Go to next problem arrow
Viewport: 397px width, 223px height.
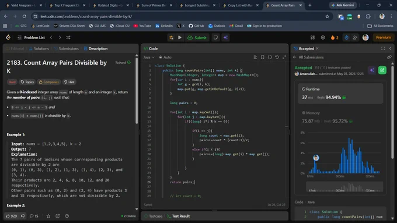click(60, 37)
